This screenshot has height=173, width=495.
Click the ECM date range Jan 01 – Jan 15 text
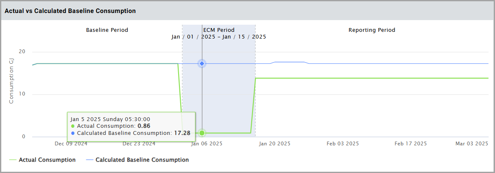[219, 37]
